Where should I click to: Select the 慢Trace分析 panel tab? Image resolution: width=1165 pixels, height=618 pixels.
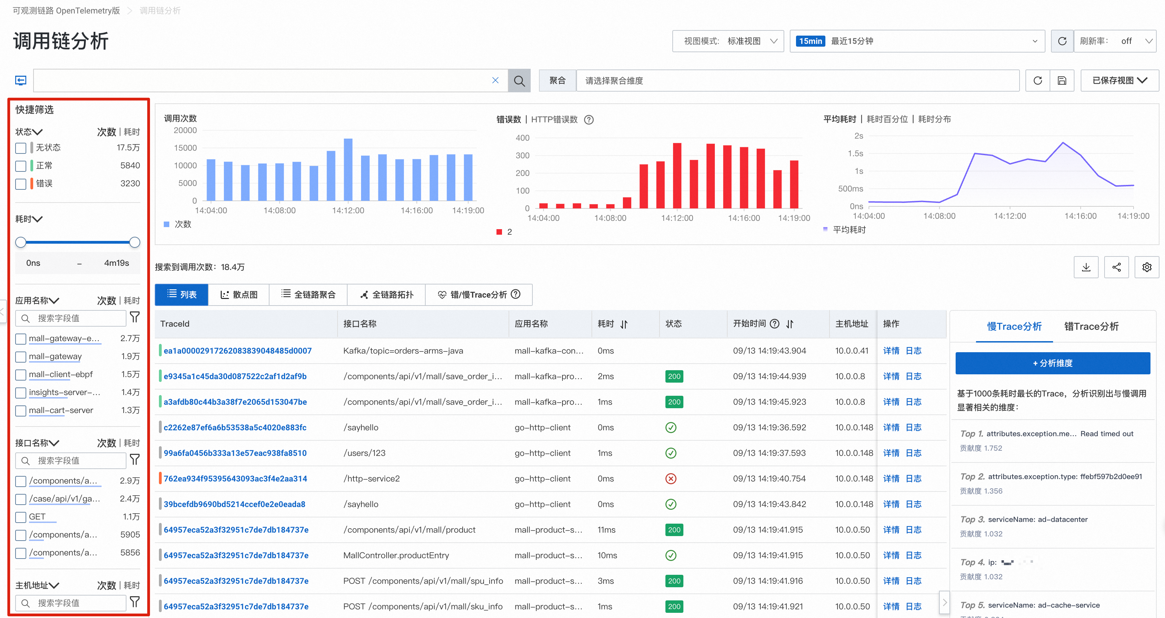coord(1014,326)
